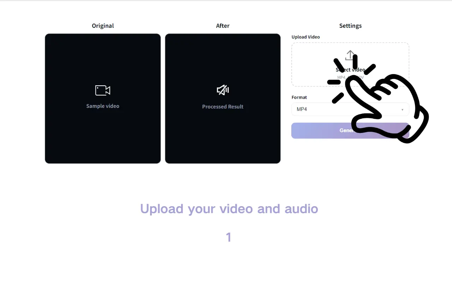Click "Upload your video and audio" heading
Viewport: 452px width, 282px height.
(229, 209)
